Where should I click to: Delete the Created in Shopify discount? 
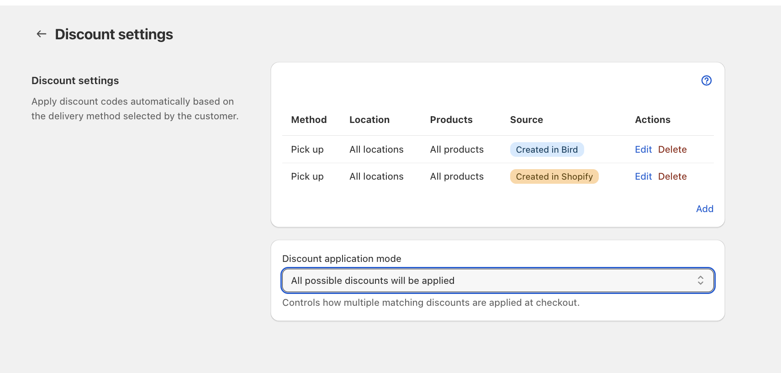672,176
